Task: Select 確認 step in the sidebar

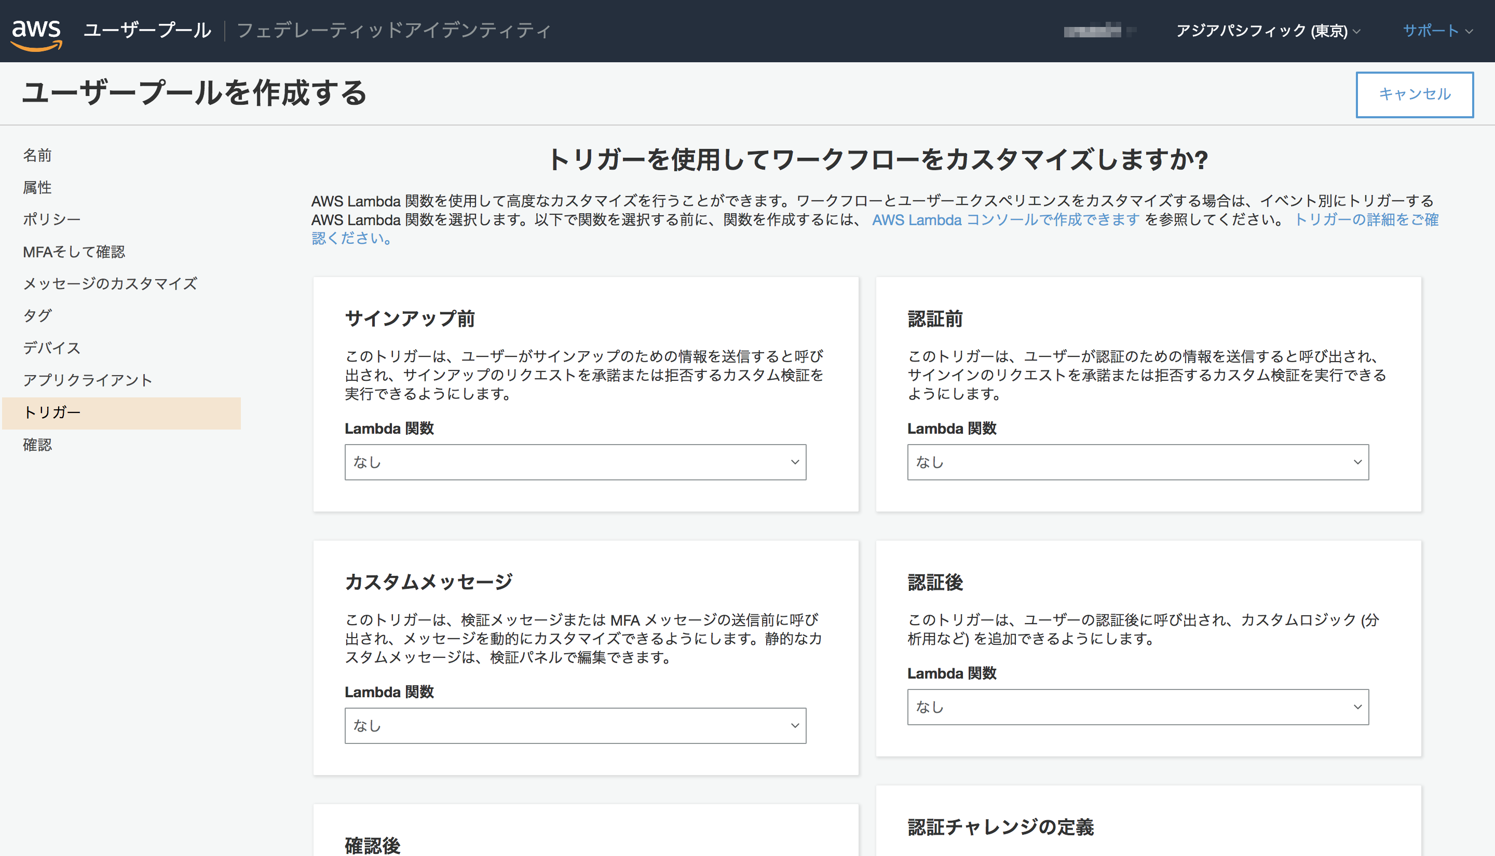Action: [37, 445]
